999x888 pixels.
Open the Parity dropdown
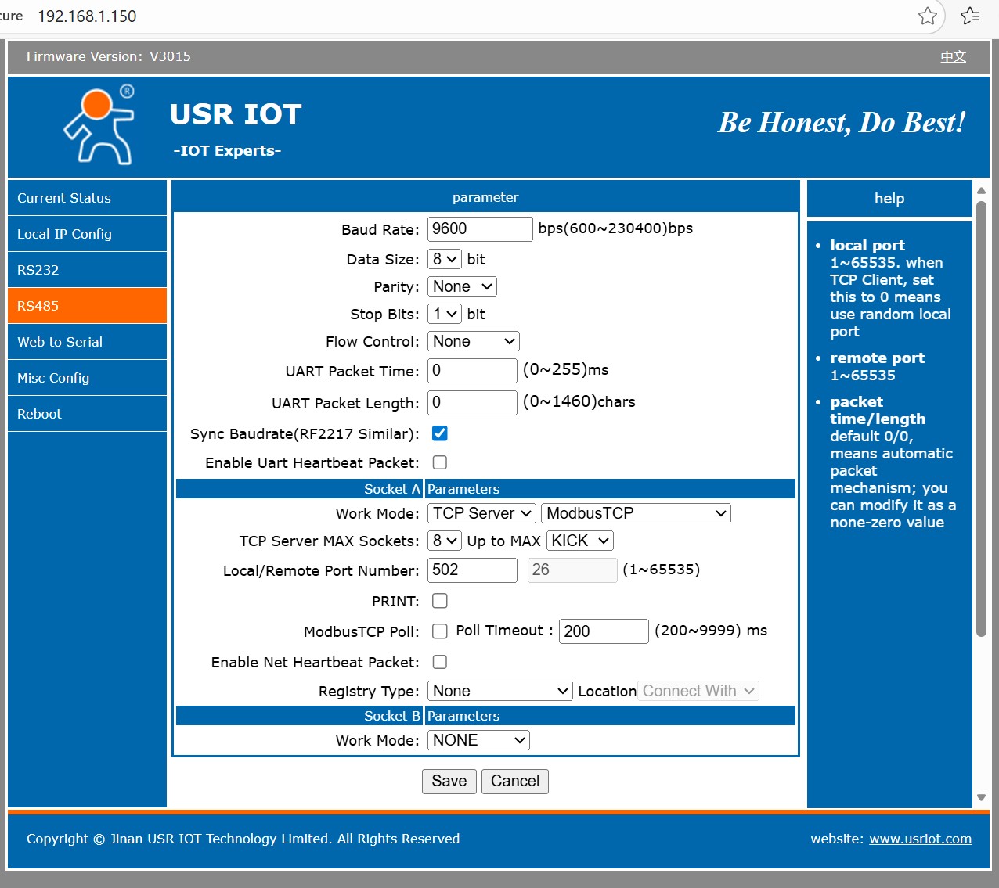click(x=462, y=287)
